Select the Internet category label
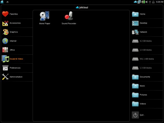 point(13,41)
